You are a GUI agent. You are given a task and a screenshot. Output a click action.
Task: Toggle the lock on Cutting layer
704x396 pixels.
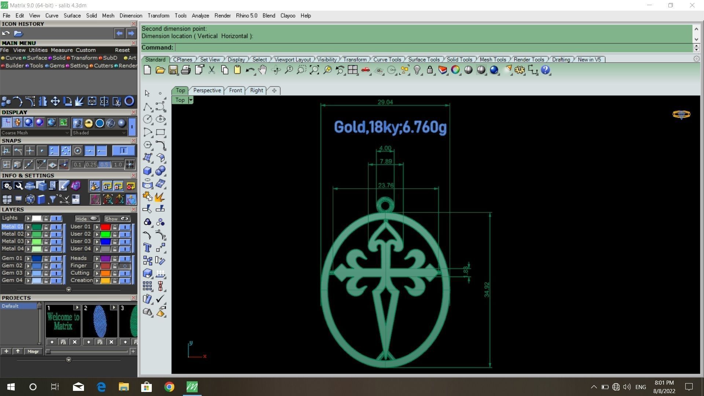[x=115, y=273]
